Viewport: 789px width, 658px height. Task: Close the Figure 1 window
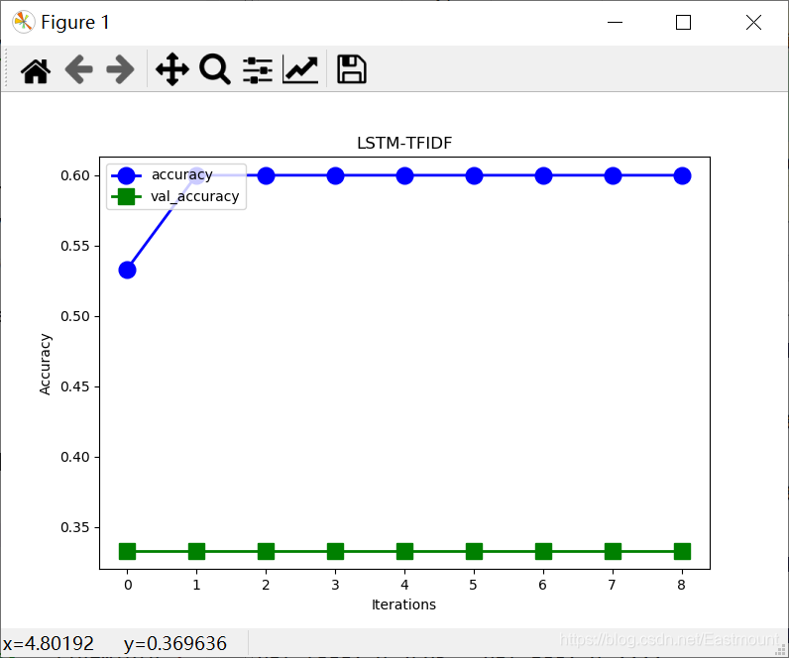click(x=753, y=22)
